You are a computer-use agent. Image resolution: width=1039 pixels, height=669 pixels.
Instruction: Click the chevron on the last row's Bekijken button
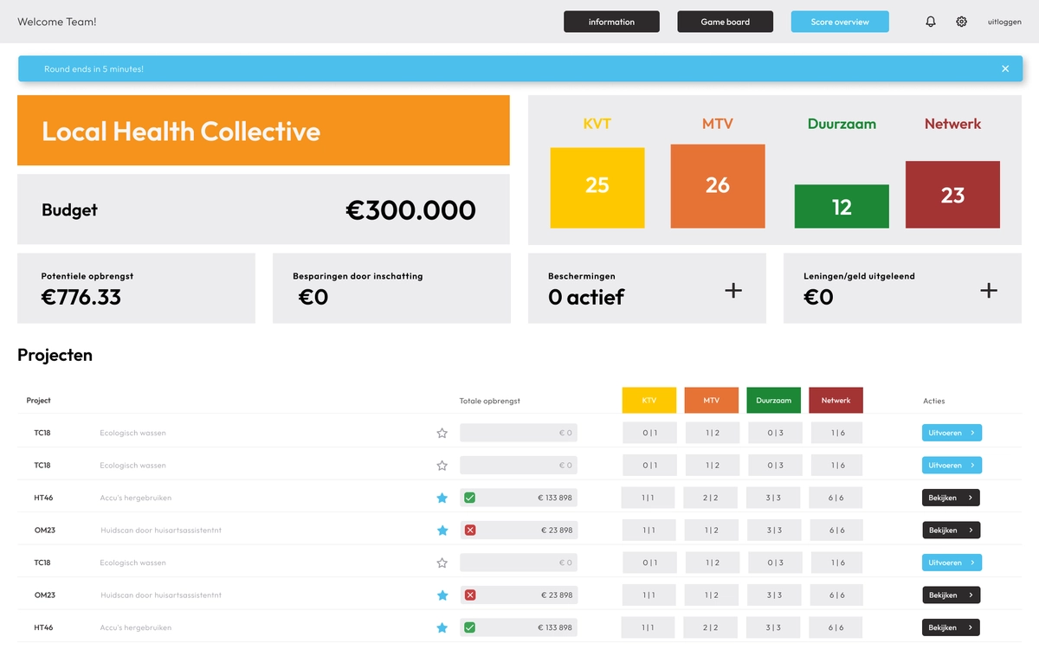click(x=971, y=627)
